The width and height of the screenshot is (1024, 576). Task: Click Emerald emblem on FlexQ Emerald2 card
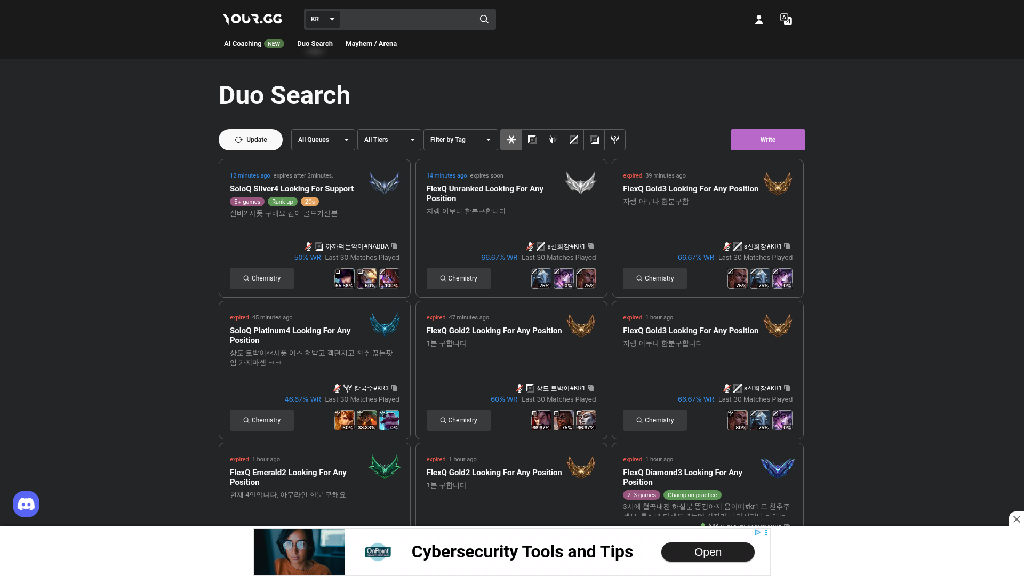384,467
